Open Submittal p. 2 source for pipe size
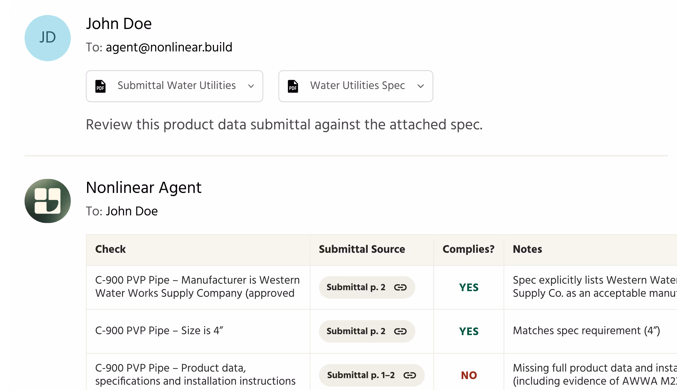677x390 pixels. coord(356,331)
